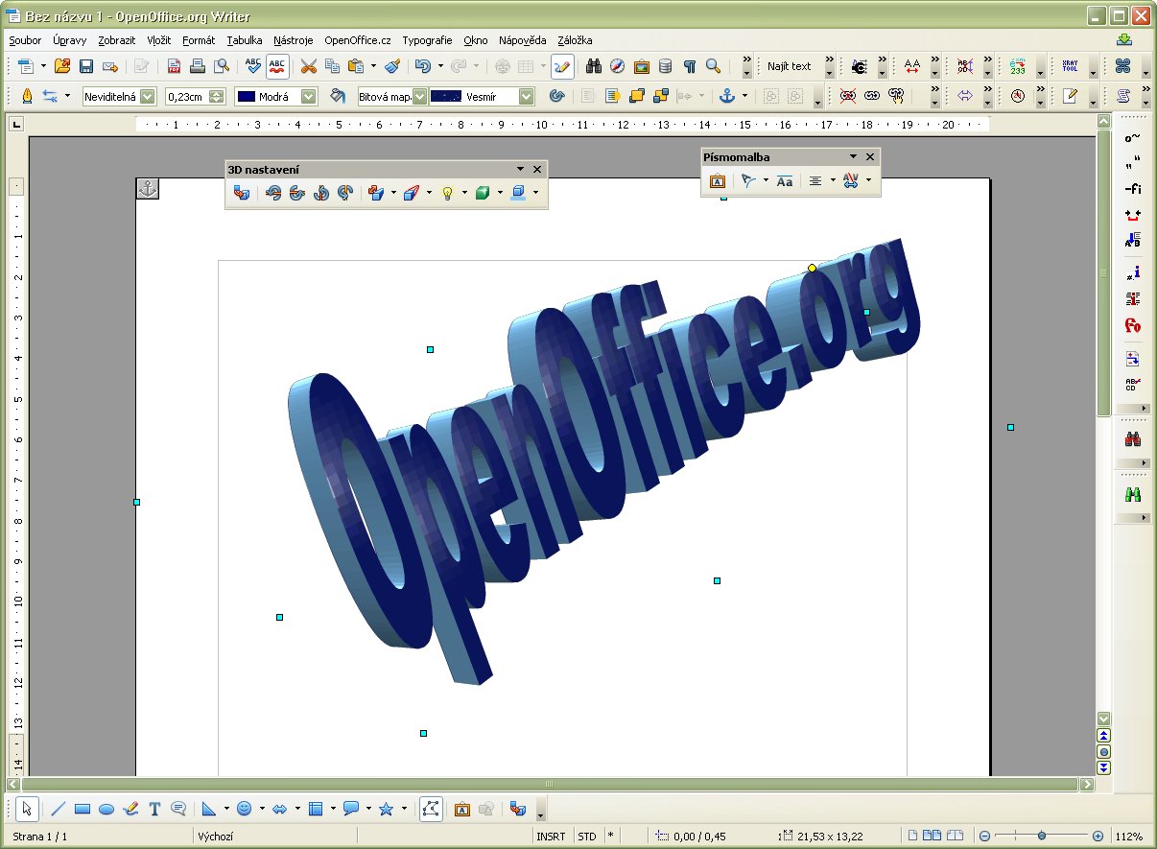This screenshot has width=1157, height=849.
Task: Toggle Extrusion on/off in 3D nastavení
Action: click(242, 193)
